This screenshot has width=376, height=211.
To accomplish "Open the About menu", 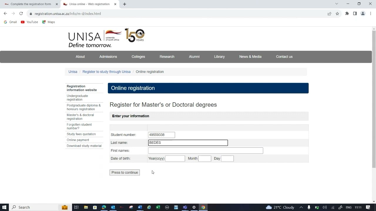I will point(80,57).
